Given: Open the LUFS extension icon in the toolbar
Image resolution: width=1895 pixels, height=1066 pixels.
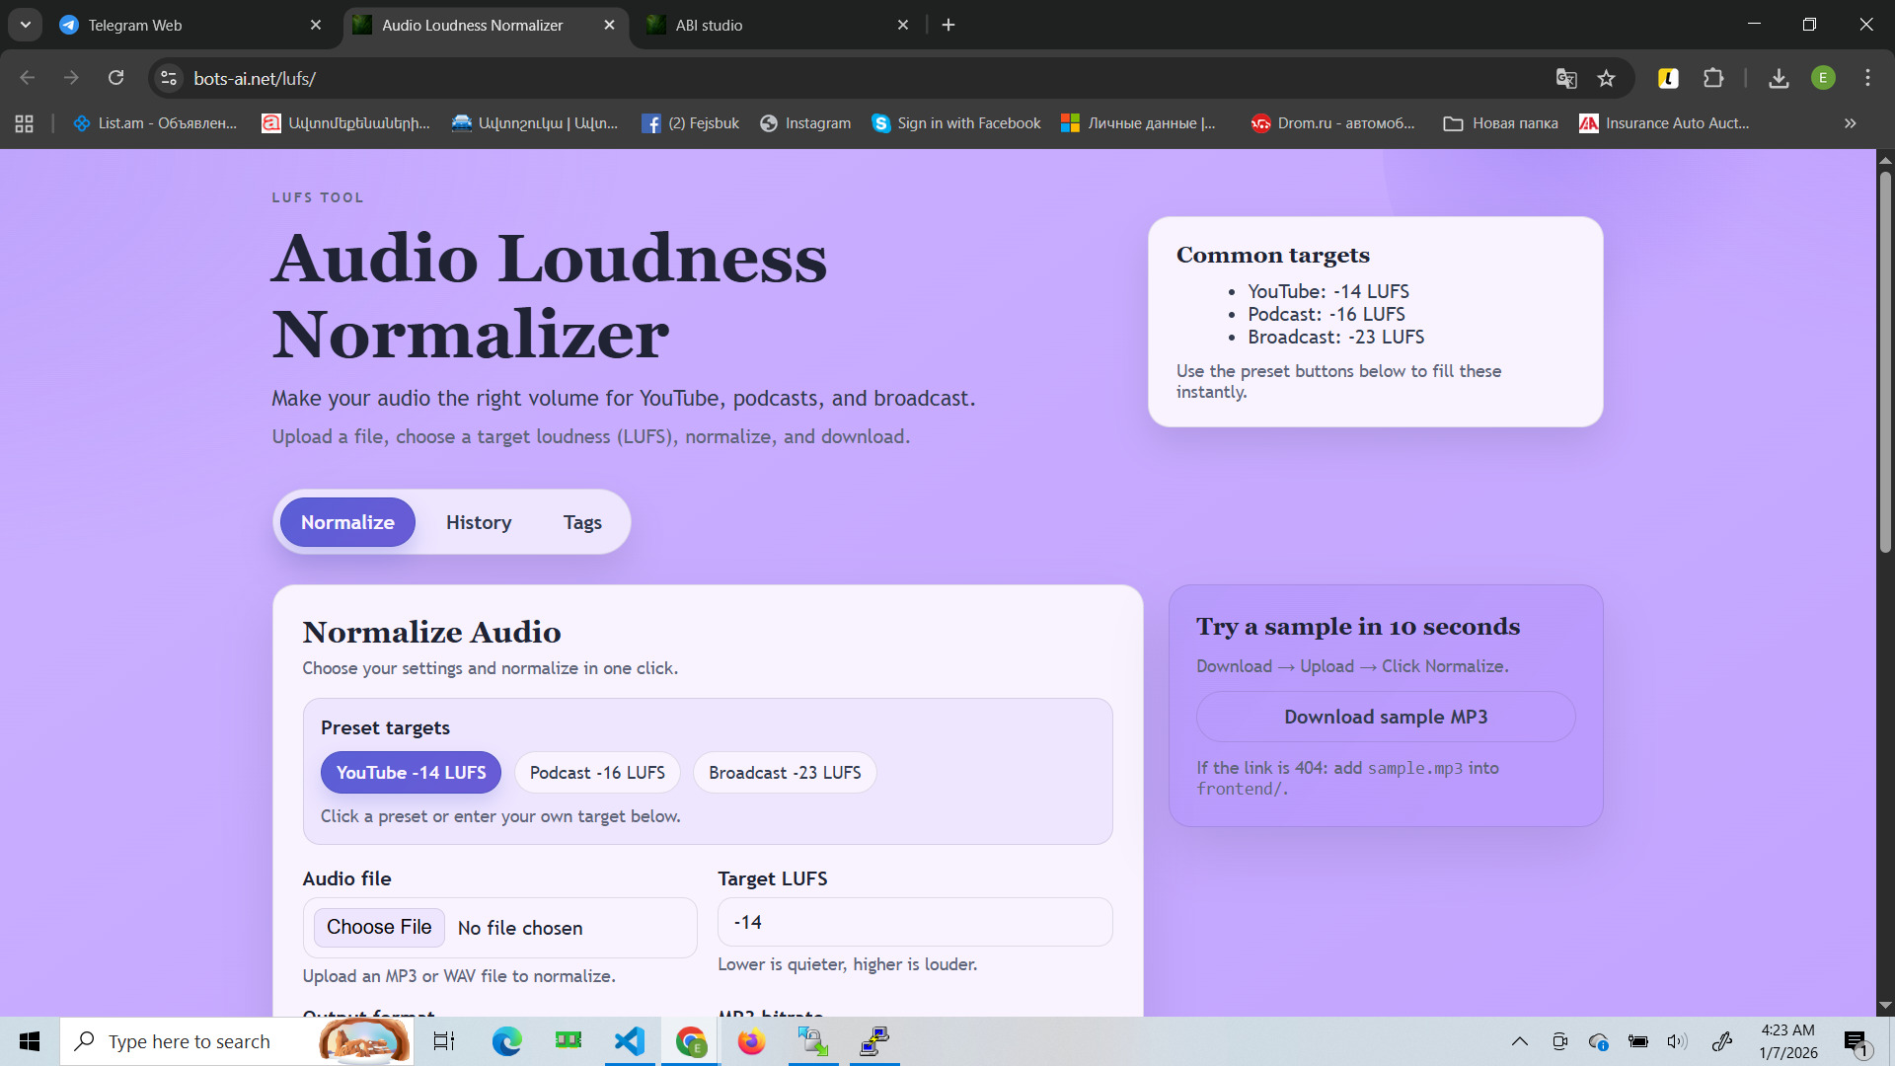Looking at the screenshot, I should [1668, 78].
